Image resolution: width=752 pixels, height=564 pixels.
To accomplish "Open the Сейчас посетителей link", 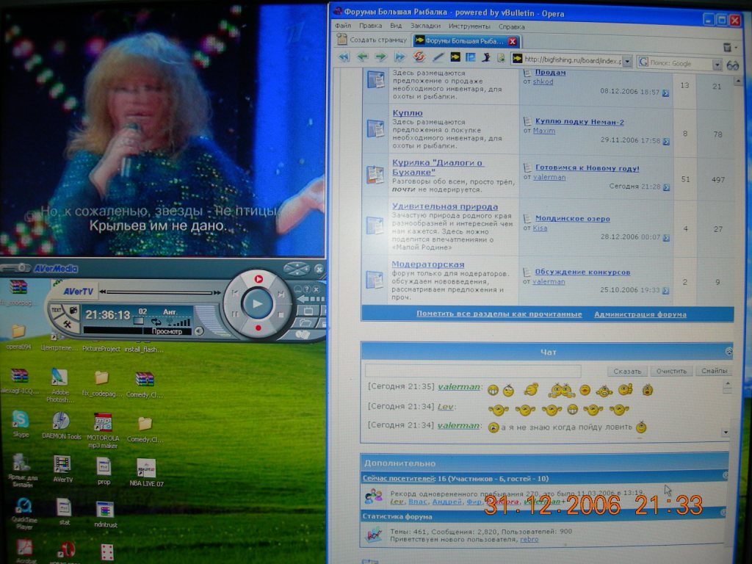I will coord(399,478).
